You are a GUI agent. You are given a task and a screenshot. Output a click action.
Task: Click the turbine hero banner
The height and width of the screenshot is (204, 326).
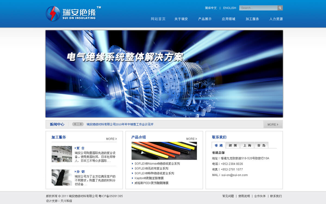pos(164,74)
